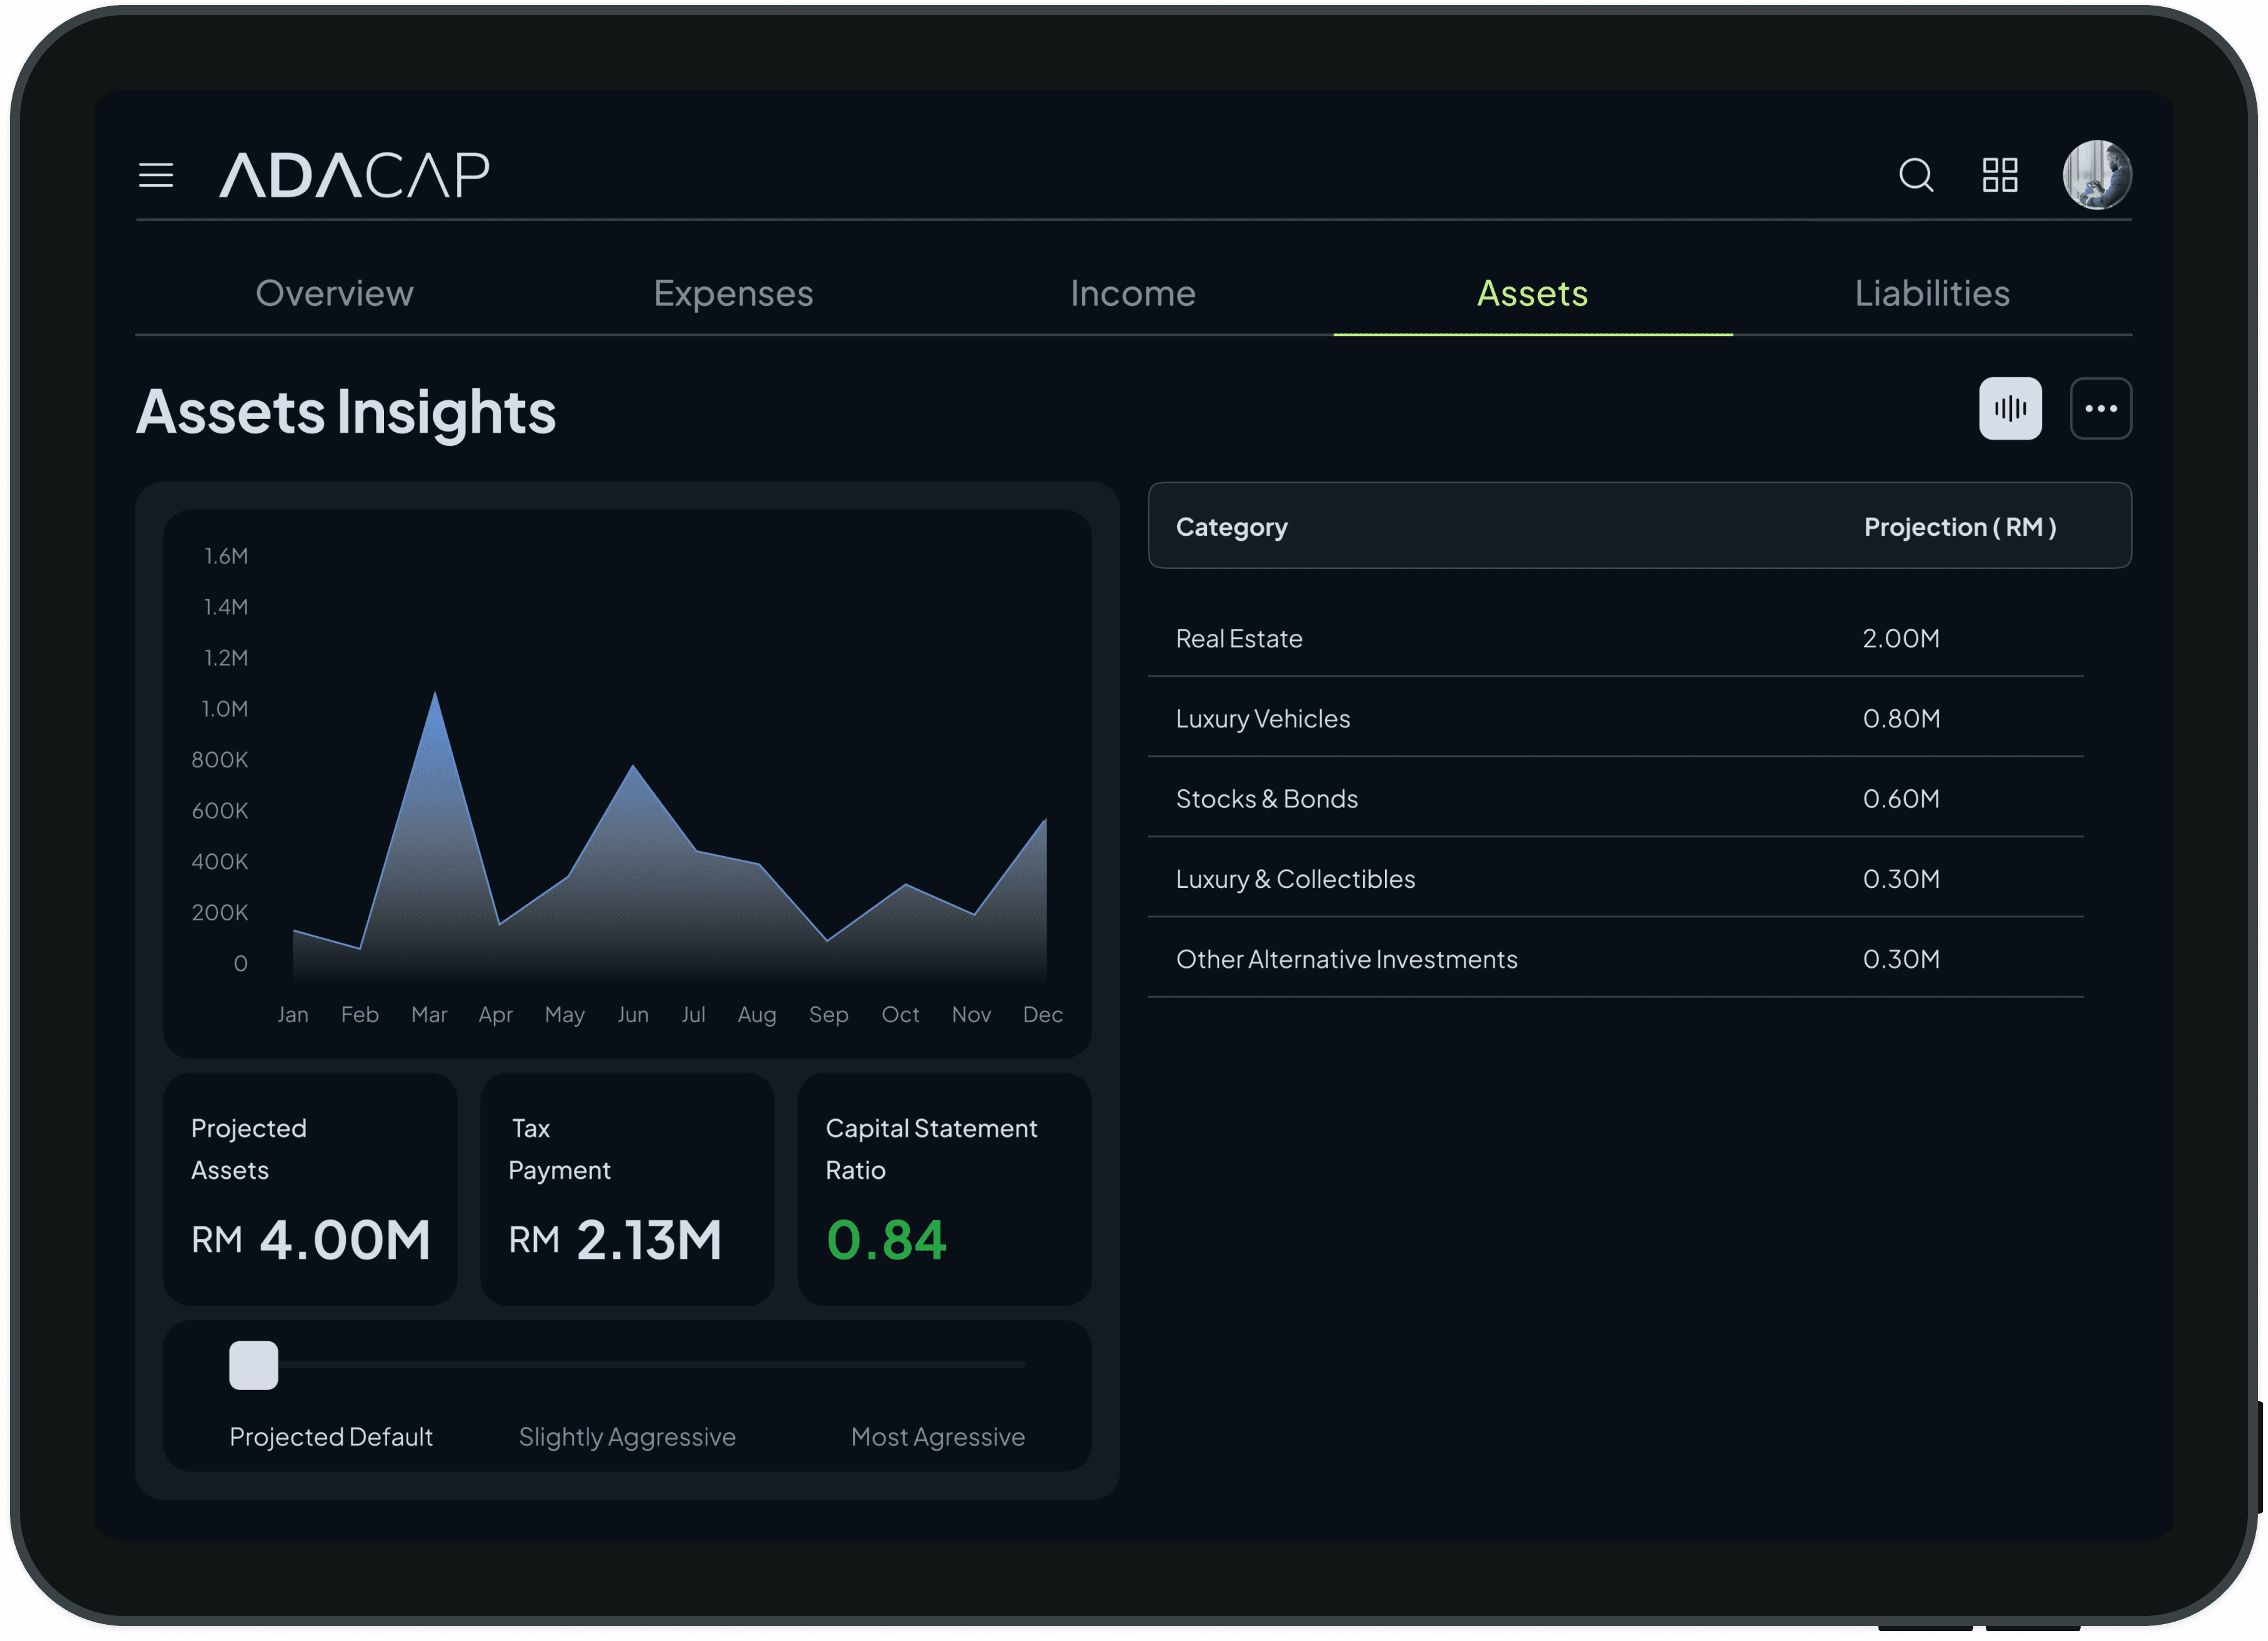Open the Luxury Vehicles row
The height and width of the screenshot is (1641, 2268).
pyautogui.click(x=1615, y=718)
